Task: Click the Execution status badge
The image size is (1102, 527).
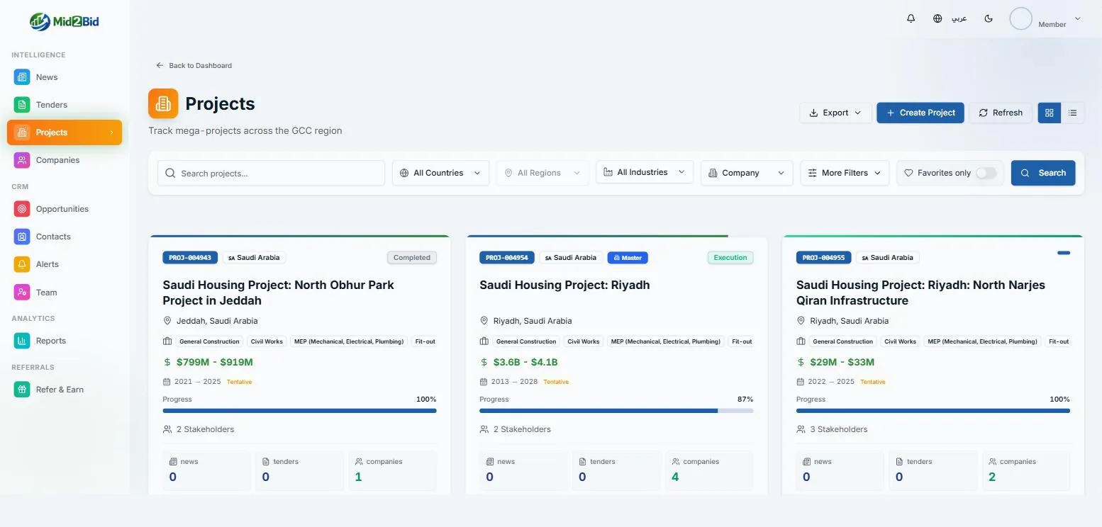Action: coord(730,258)
